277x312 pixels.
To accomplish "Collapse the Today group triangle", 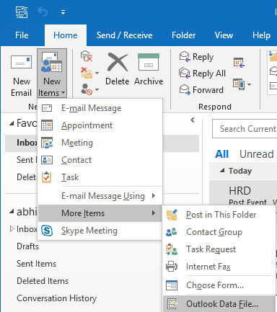I will tap(222, 171).
